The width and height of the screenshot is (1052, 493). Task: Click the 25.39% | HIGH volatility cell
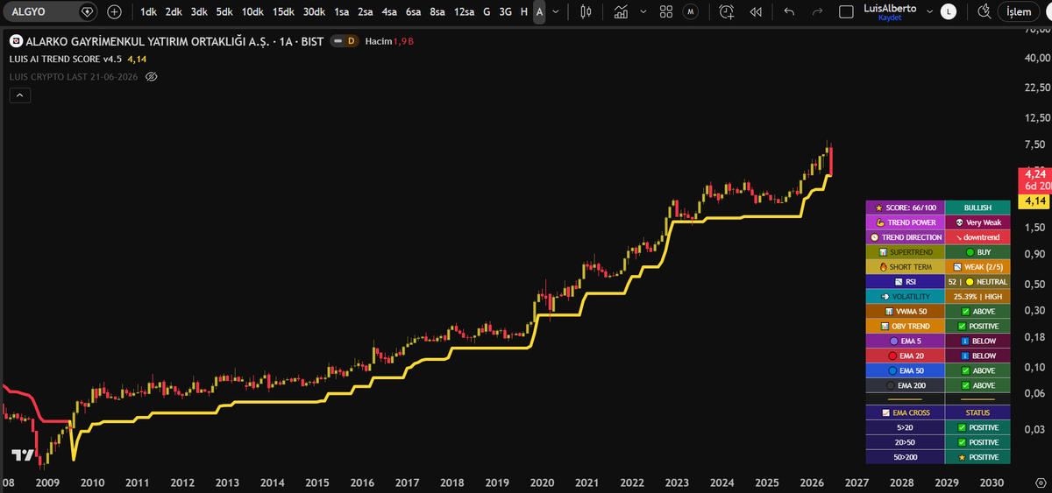click(977, 297)
